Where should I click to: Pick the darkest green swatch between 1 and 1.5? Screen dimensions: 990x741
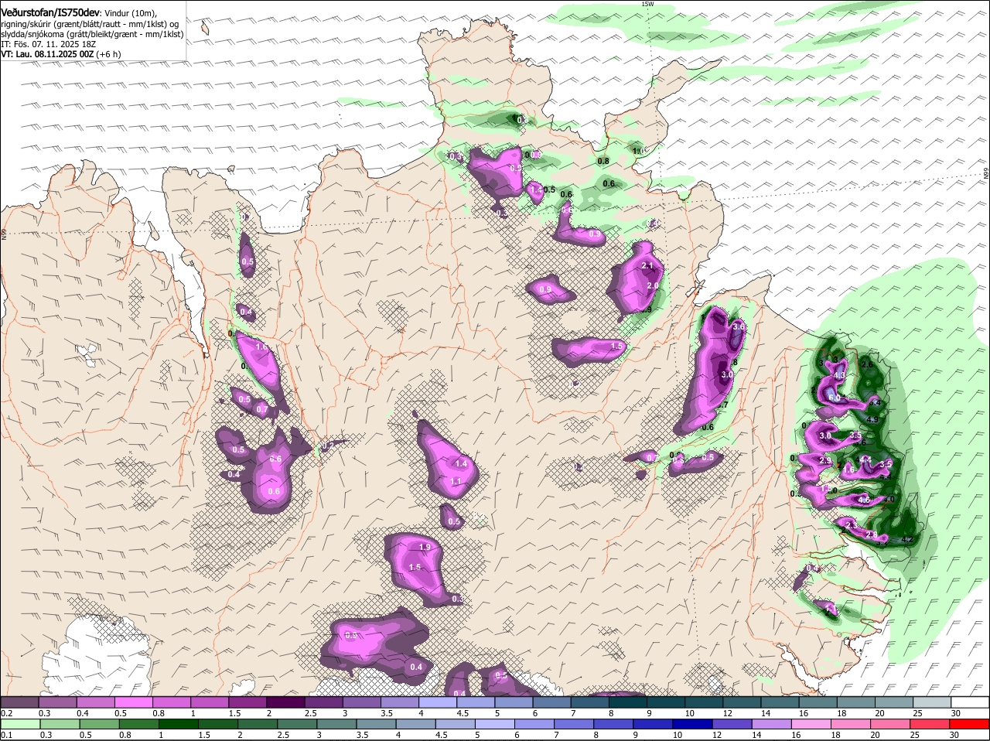click(179, 725)
